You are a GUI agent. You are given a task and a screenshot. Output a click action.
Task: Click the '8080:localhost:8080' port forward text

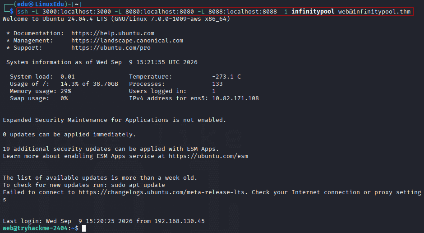click(160, 12)
